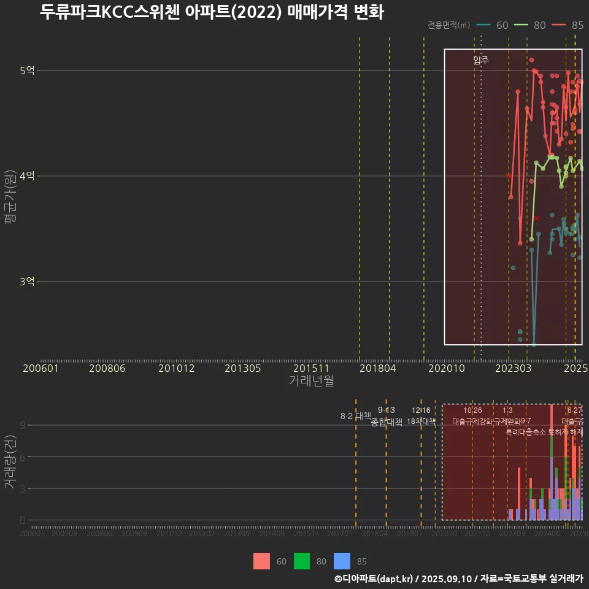Click the highest red 85 data point above 5억
The image size is (589, 589).
point(531,60)
